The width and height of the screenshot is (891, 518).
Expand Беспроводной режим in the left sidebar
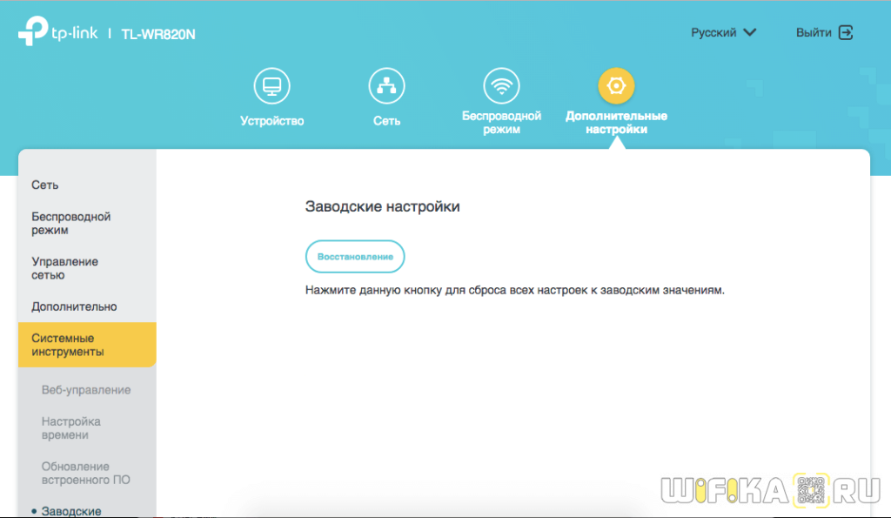click(x=71, y=224)
